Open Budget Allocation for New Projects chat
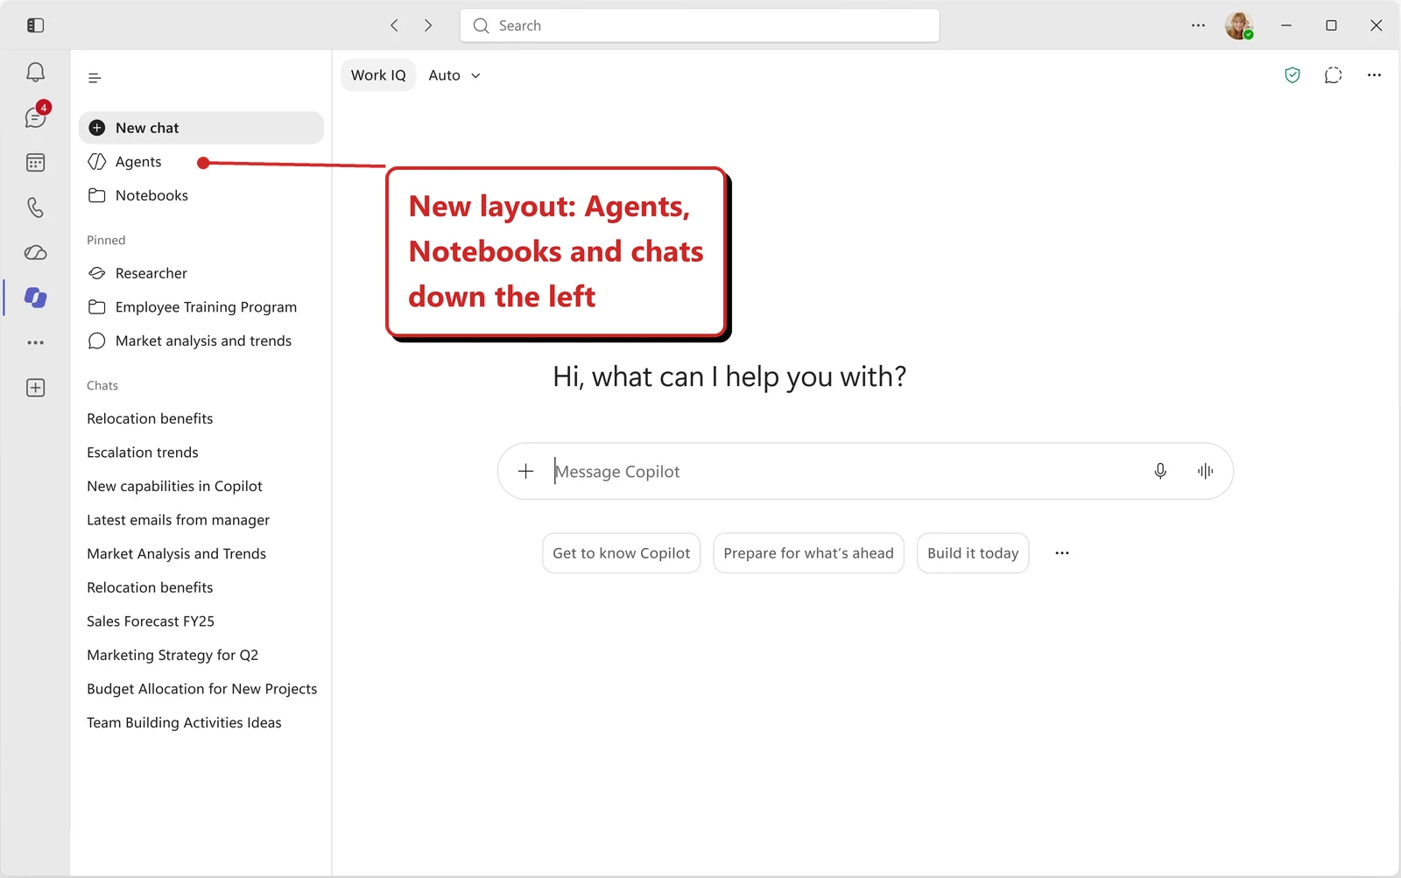The image size is (1401, 878). (201, 689)
